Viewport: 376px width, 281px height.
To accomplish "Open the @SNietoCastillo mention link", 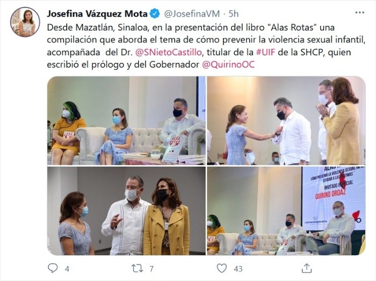I will tap(169, 52).
